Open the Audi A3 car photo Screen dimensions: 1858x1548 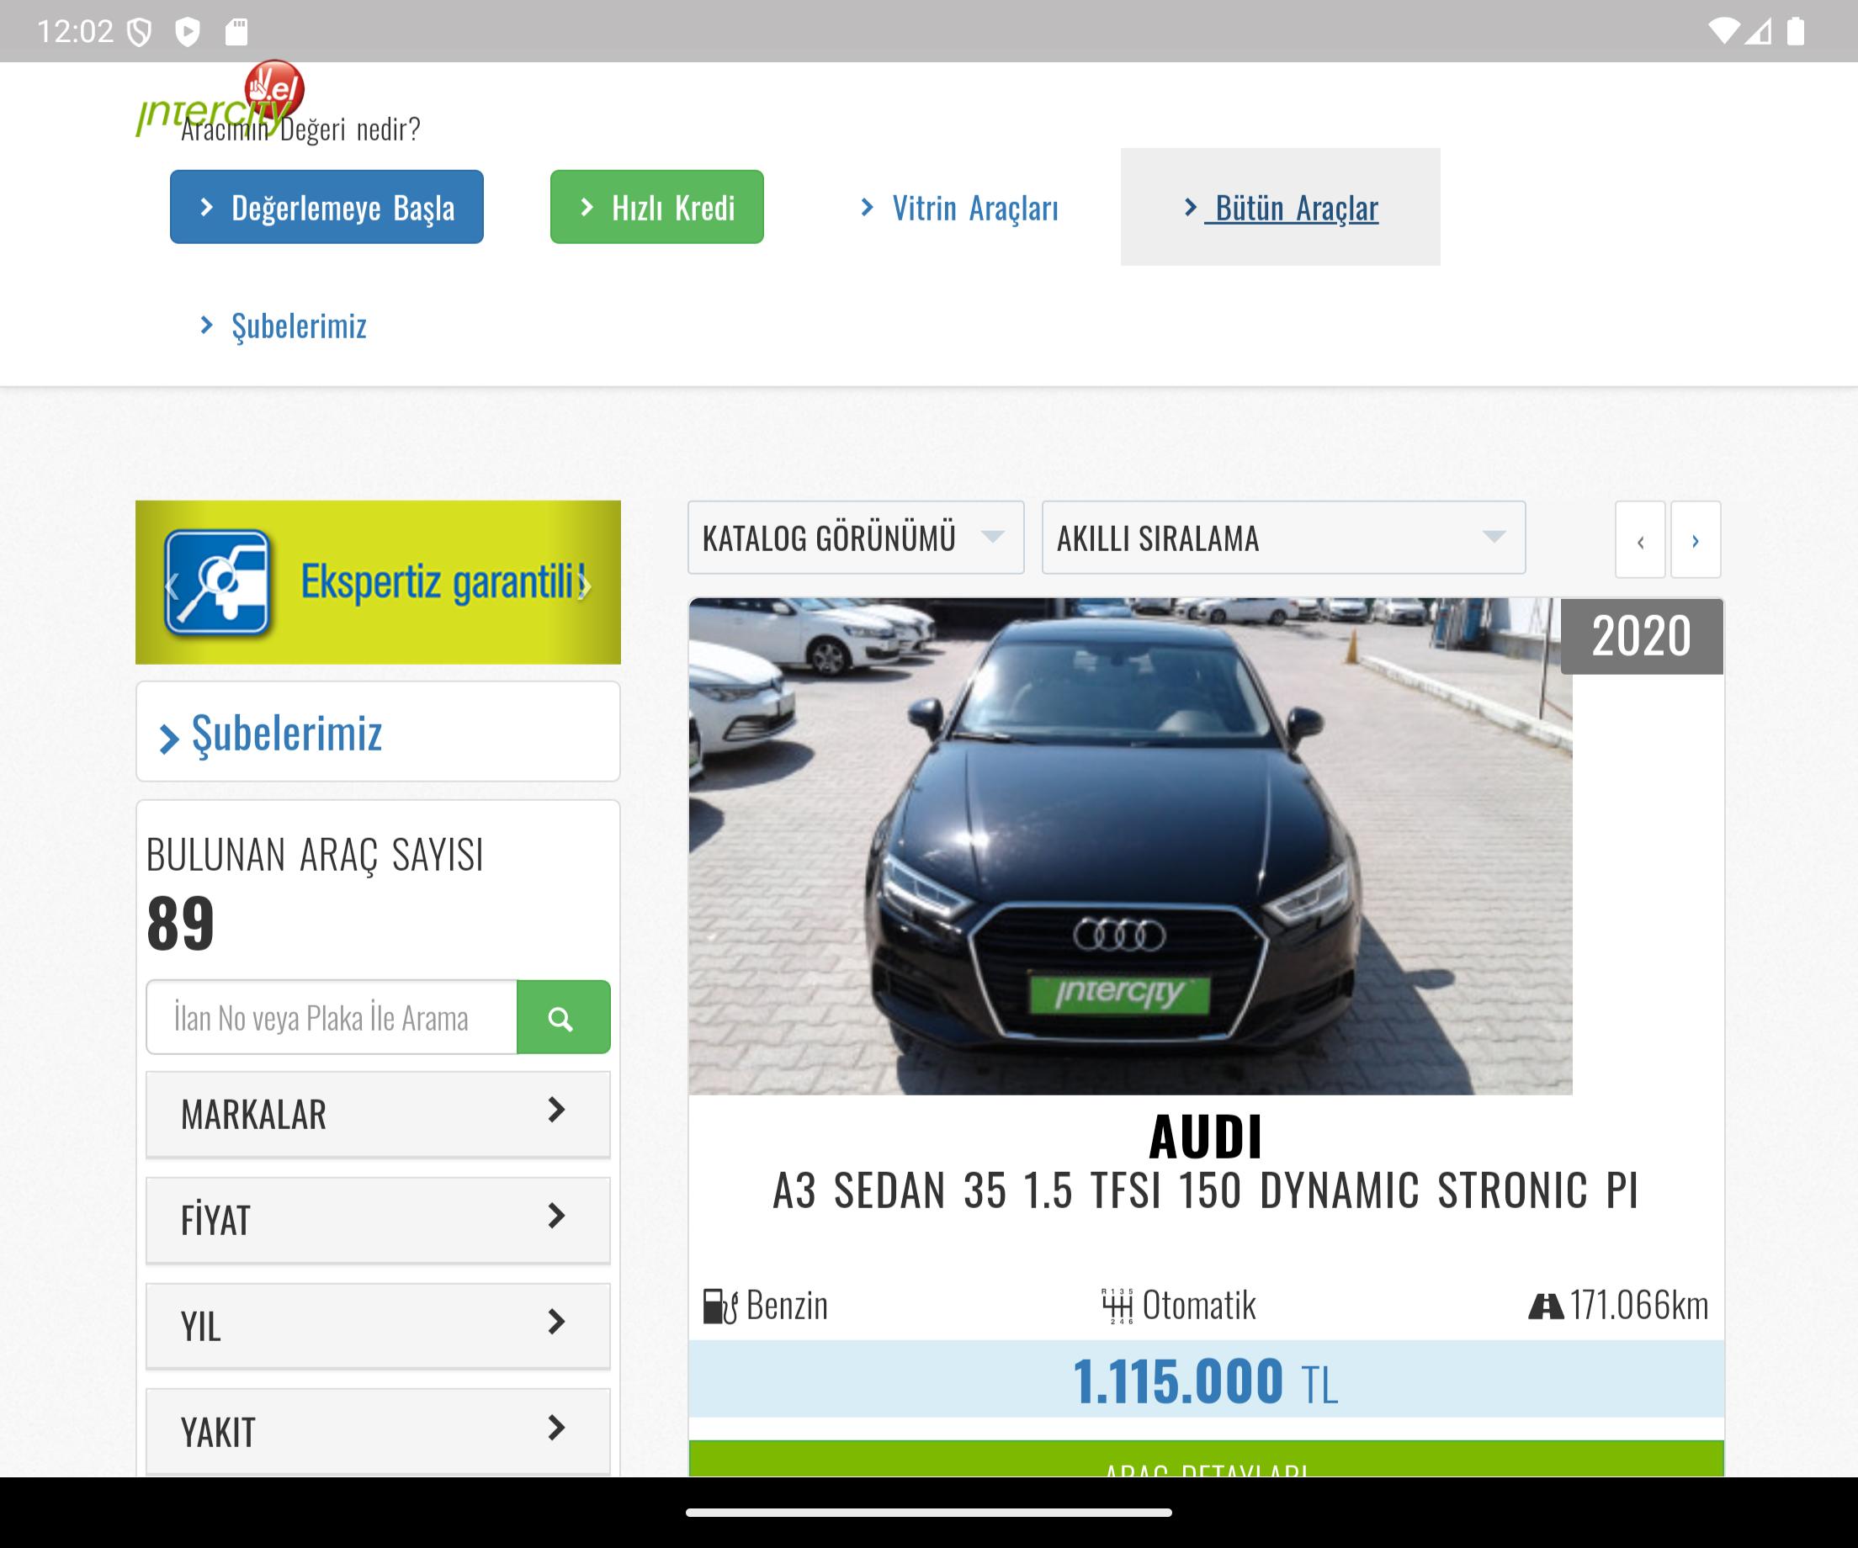1130,846
